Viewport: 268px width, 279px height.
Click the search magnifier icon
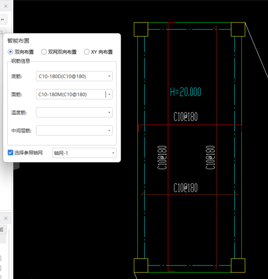[2, 32]
